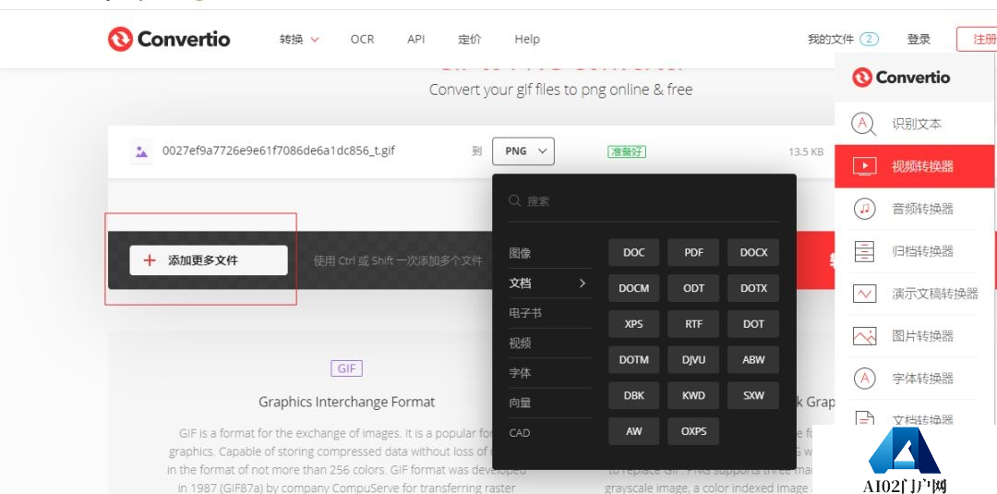Screen dimensions: 997x494
Task: Click the 准备好 status label
Action: pyautogui.click(x=626, y=152)
